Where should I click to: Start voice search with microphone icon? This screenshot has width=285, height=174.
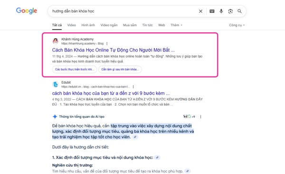221,11
